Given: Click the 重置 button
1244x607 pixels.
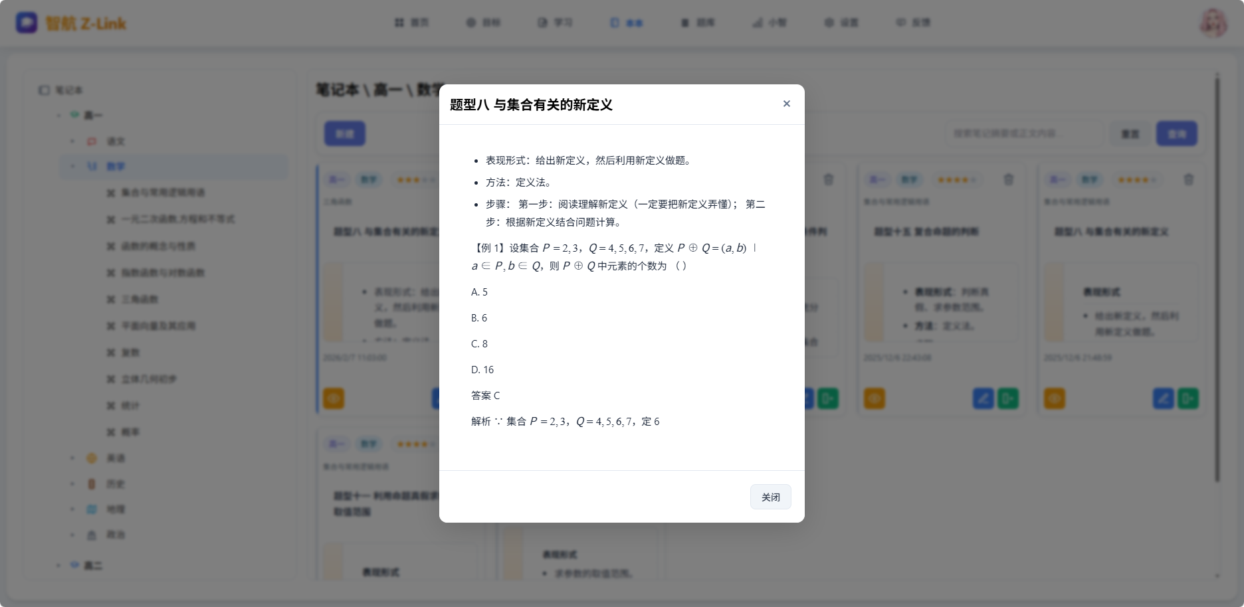Looking at the screenshot, I should coord(1130,133).
